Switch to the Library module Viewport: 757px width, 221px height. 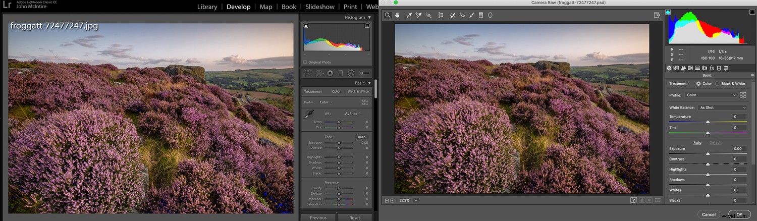(207, 7)
